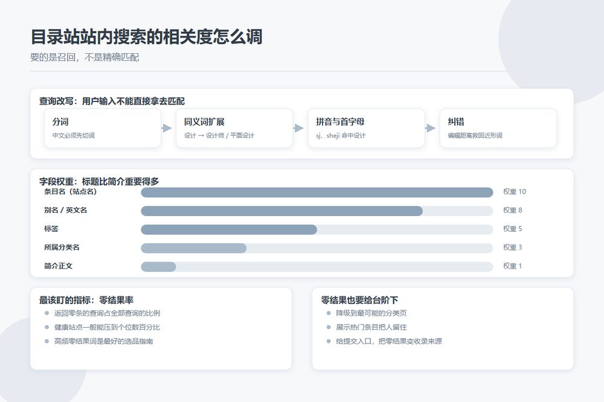
Task: Click the 标签 weight bar
Action: 317,229
